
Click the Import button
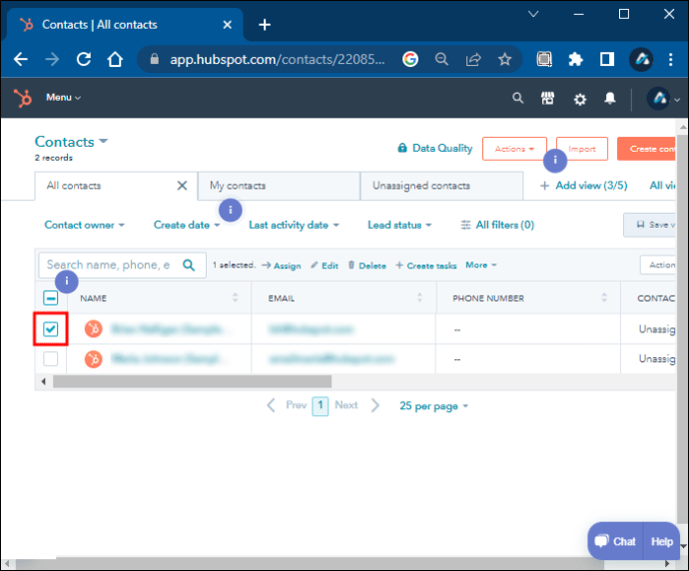tap(581, 149)
